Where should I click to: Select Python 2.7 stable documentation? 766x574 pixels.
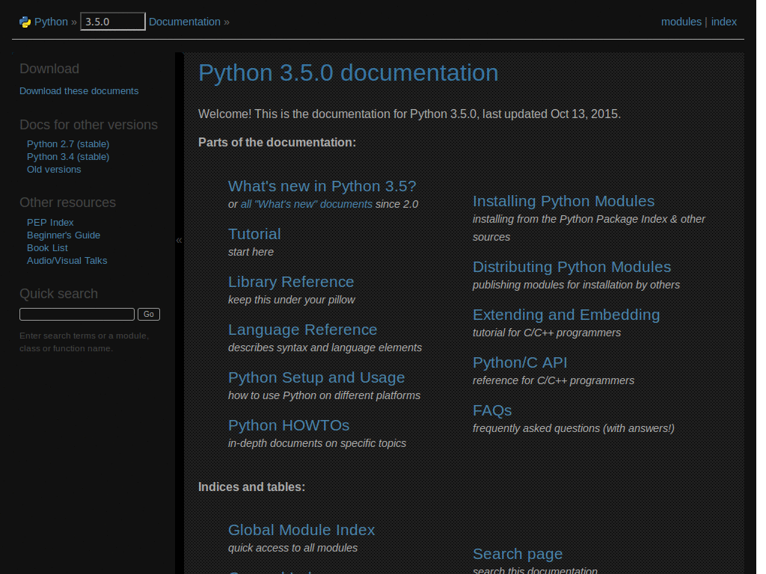tap(67, 143)
